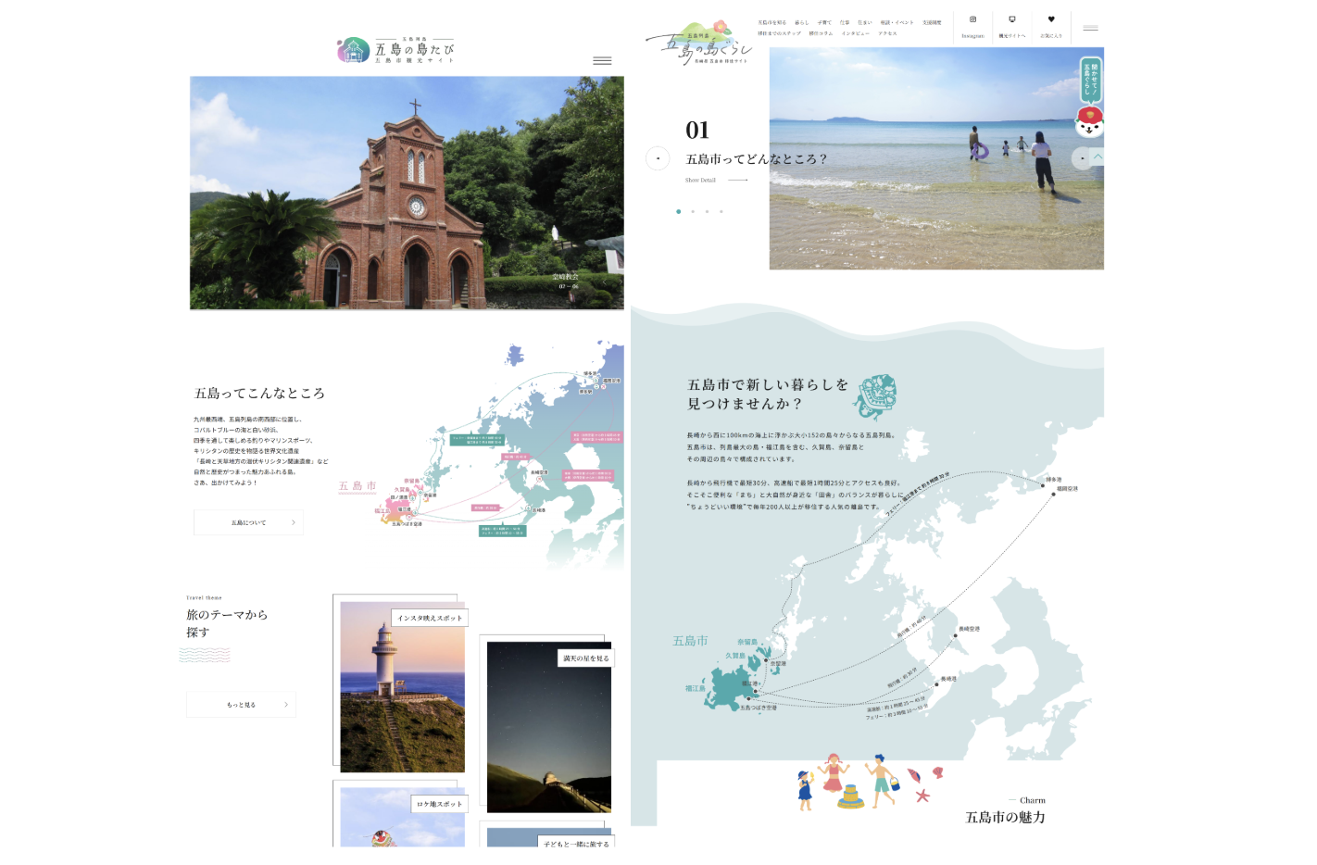The width and height of the screenshot is (1317, 865).
Task: Open favorites via the heart icon
Action: click(1050, 19)
